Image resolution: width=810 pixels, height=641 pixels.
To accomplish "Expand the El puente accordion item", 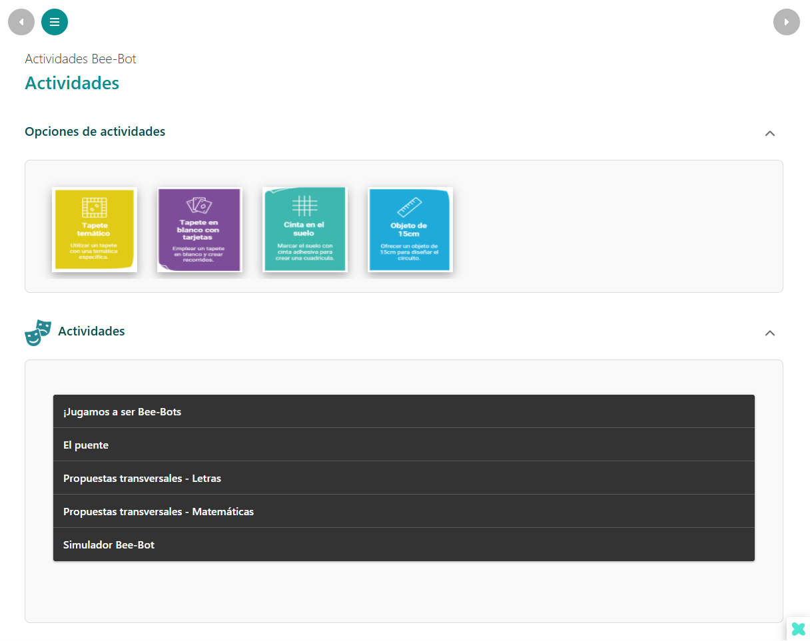I will 404,445.
